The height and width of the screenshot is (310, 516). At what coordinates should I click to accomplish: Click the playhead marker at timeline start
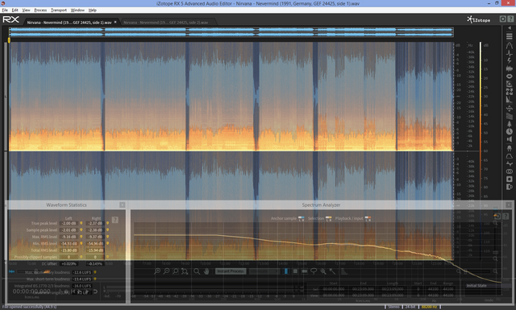click(9, 39)
